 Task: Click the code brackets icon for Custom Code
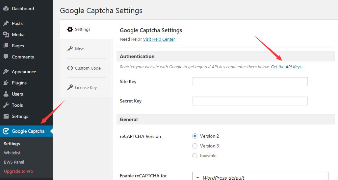70,68
